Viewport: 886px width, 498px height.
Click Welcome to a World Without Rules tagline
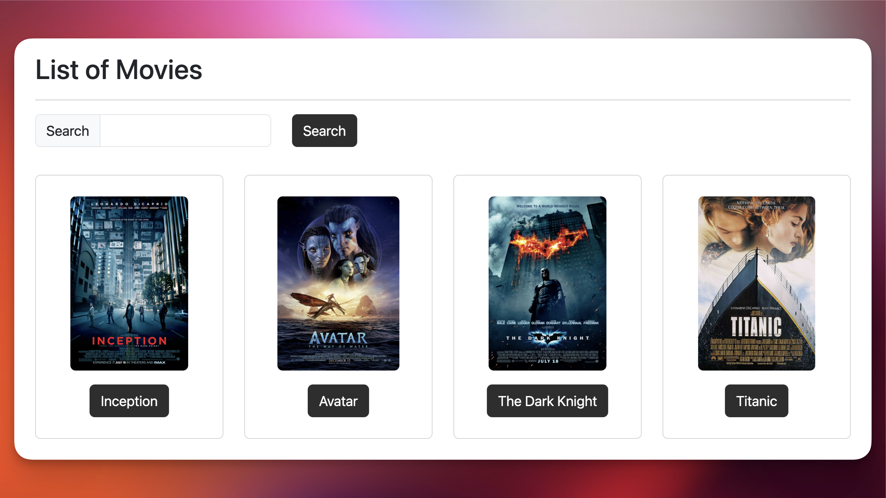click(x=548, y=206)
